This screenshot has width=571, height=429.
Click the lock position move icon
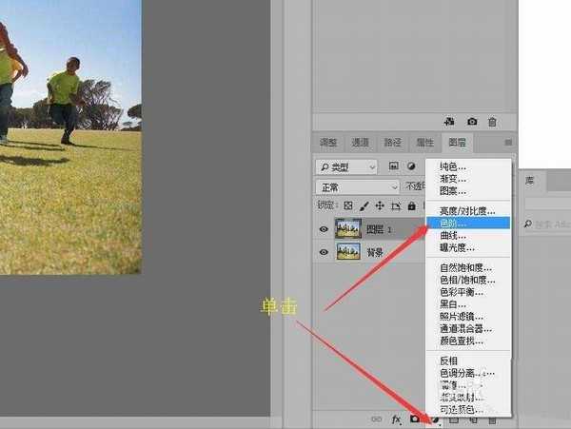coord(380,205)
